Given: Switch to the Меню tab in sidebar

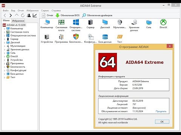Looking at the screenshot, I should 6,20.
